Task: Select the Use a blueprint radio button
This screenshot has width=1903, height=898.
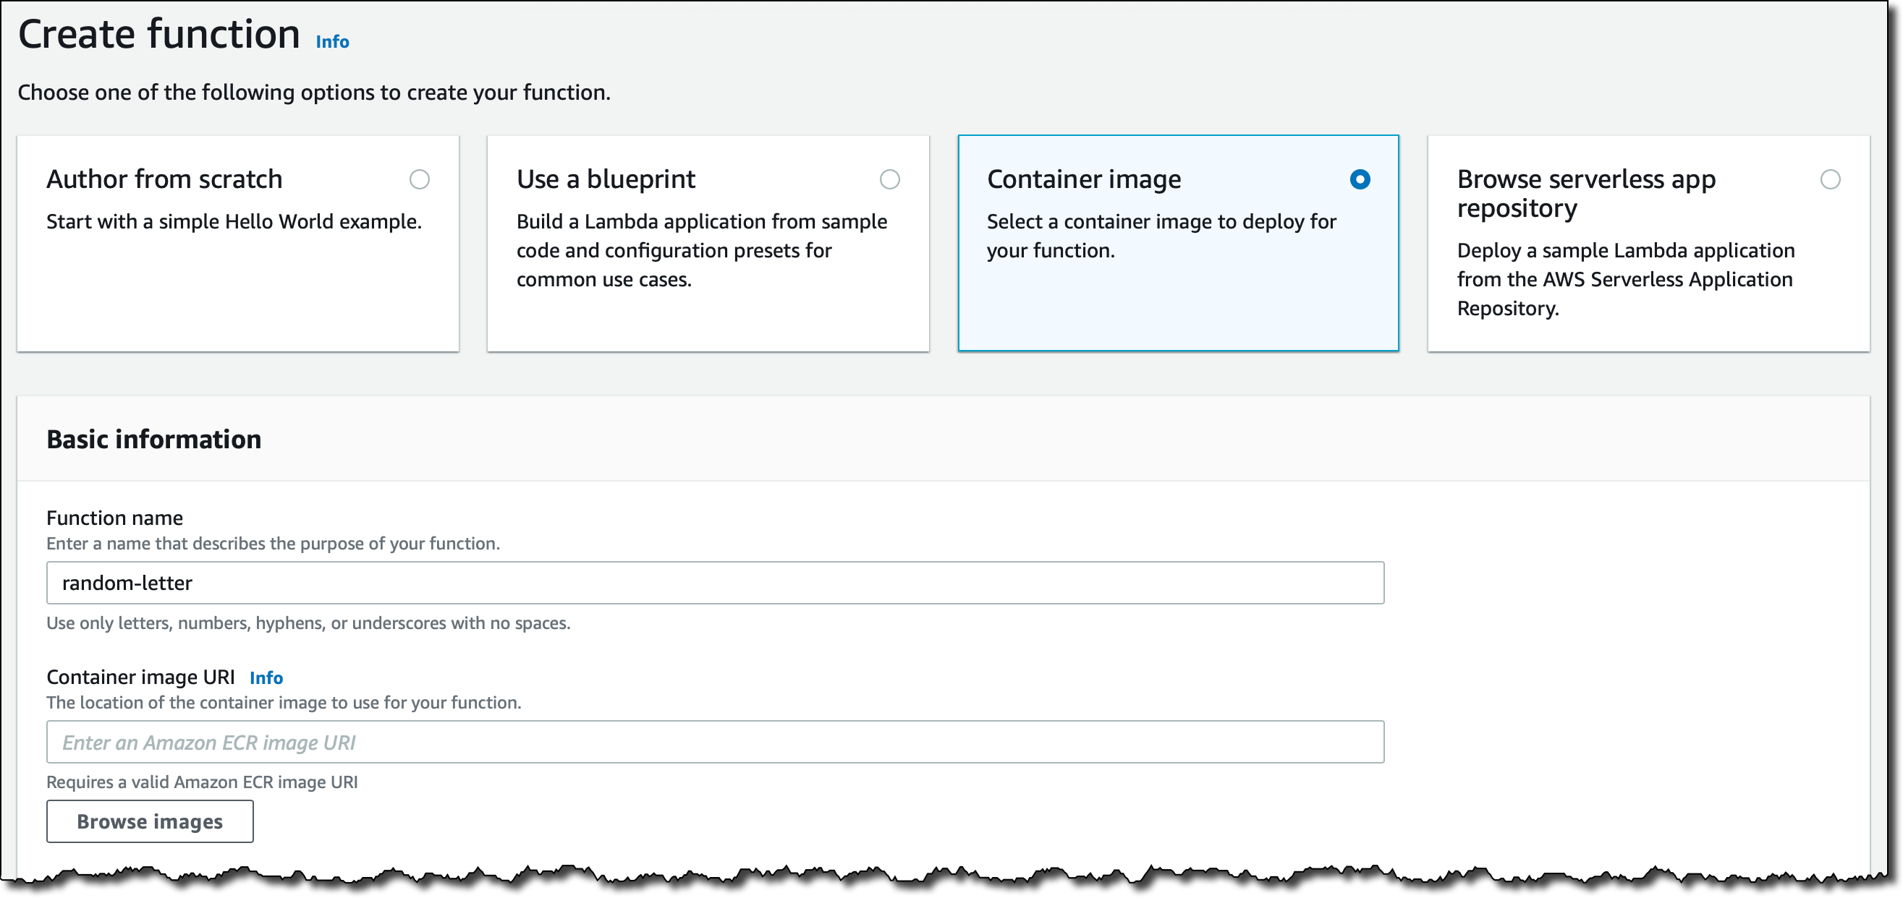Action: [891, 179]
